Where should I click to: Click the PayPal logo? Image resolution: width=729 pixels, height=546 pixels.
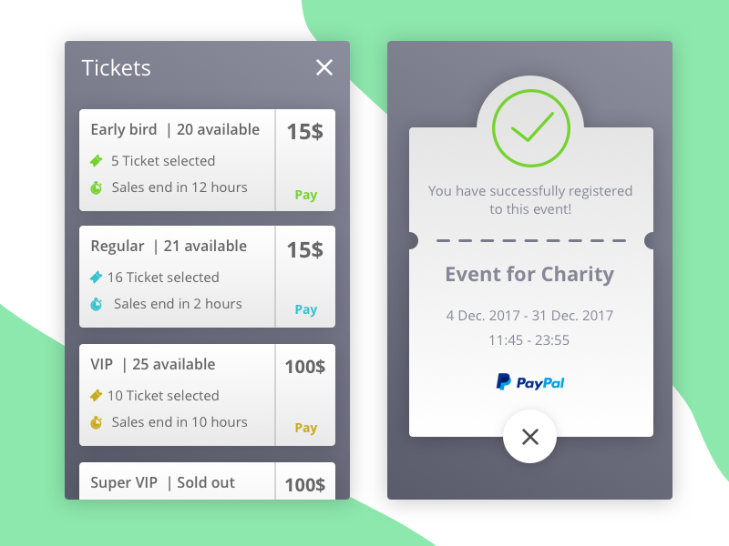point(530,382)
